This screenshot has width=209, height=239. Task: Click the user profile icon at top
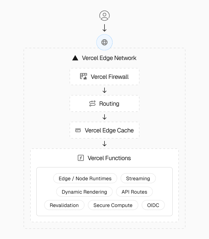click(x=104, y=16)
